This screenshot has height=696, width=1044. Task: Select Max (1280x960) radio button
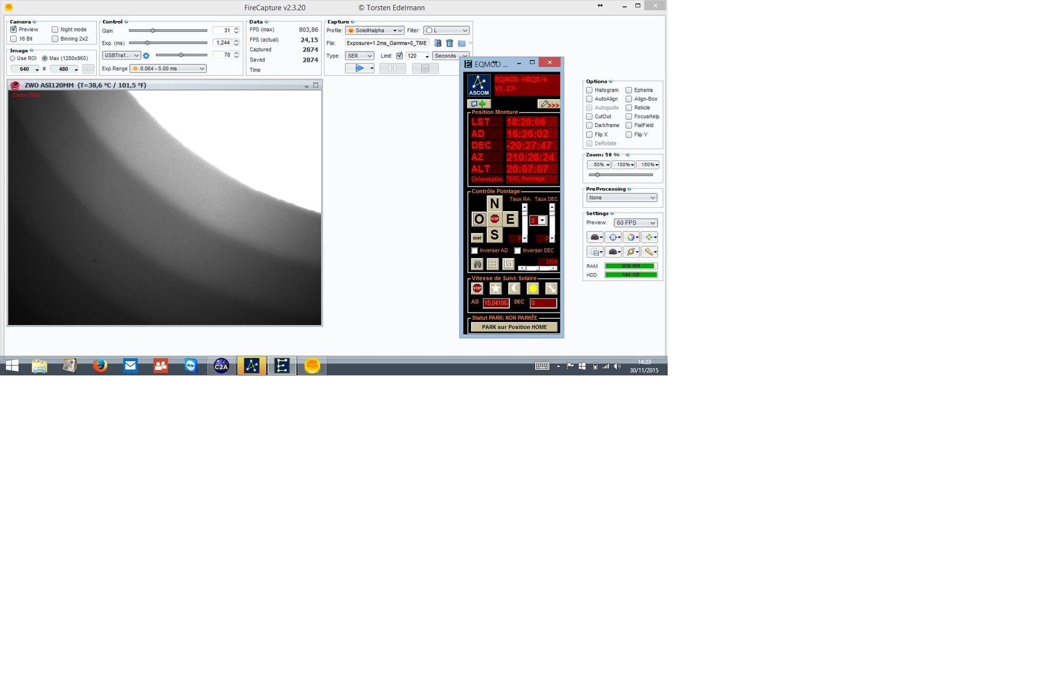coord(45,58)
